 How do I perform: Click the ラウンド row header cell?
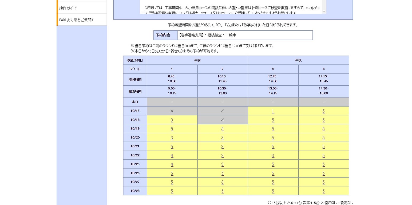pyautogui.click(x=135, y=69)
